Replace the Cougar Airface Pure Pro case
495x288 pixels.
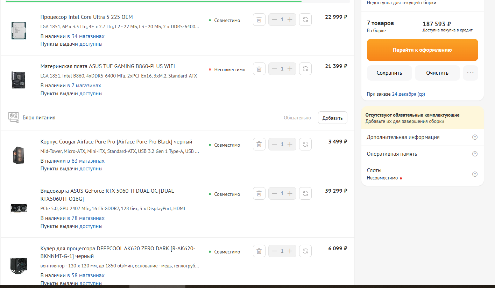click(x=305, y=144)
